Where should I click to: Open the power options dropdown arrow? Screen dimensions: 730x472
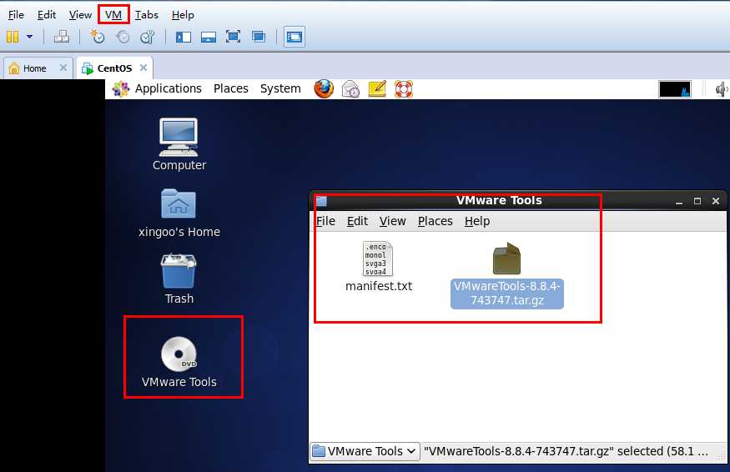tap(29, 37)
